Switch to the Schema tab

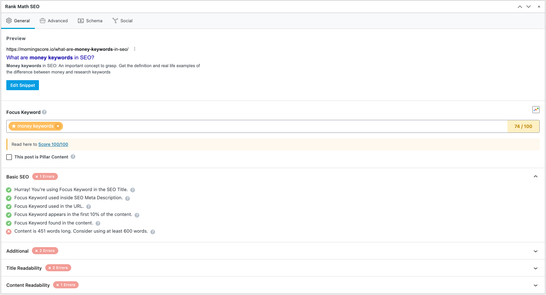(90, 21)
